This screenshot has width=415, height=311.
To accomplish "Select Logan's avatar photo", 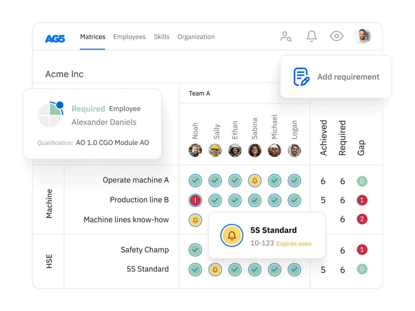I will (x=294, y=151).
